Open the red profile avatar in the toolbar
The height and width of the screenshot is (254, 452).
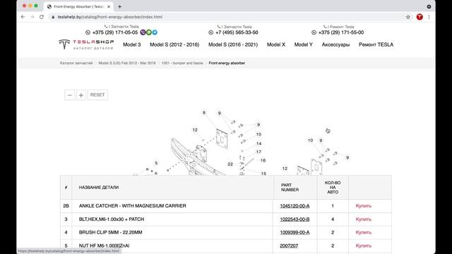420,17
